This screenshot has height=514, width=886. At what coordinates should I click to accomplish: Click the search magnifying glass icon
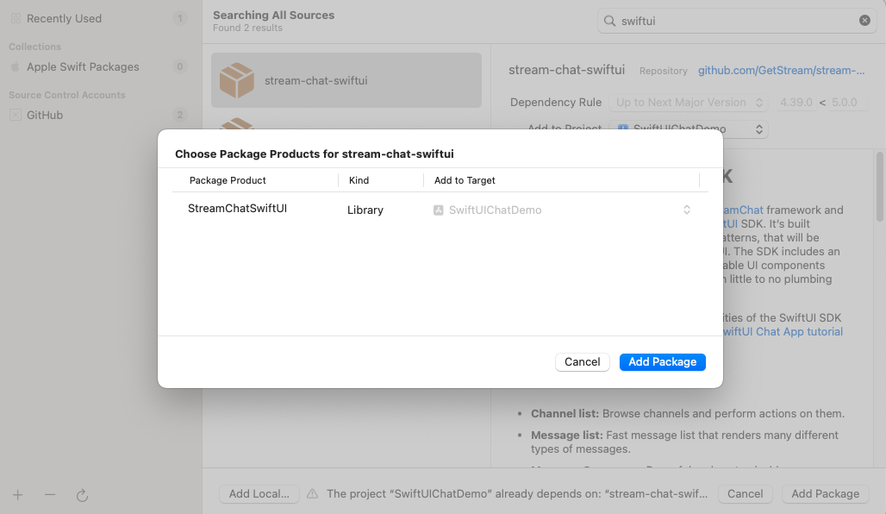(x=610, y=21)
